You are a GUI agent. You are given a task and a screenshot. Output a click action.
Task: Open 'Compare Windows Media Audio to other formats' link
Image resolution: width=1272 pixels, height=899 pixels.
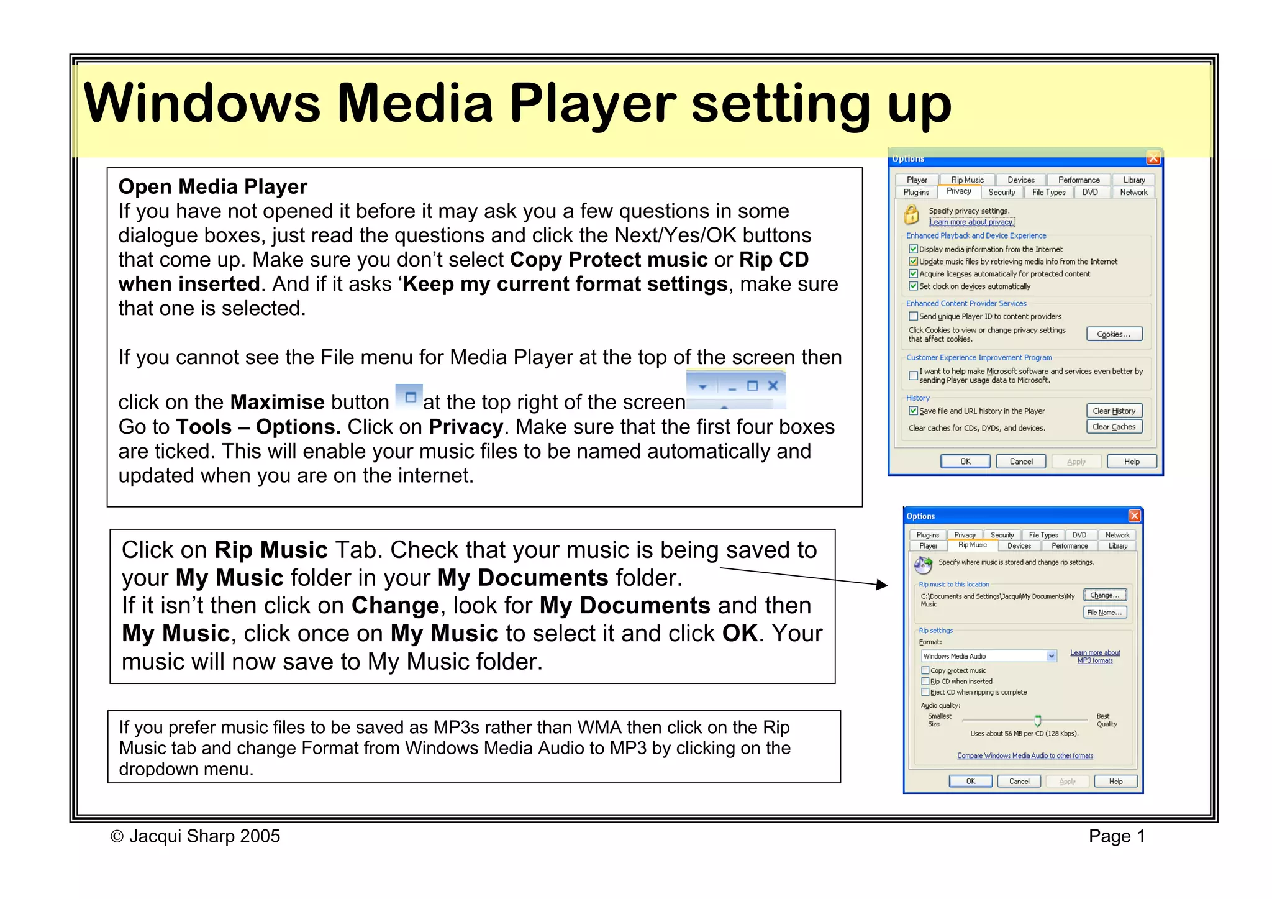1025,756
